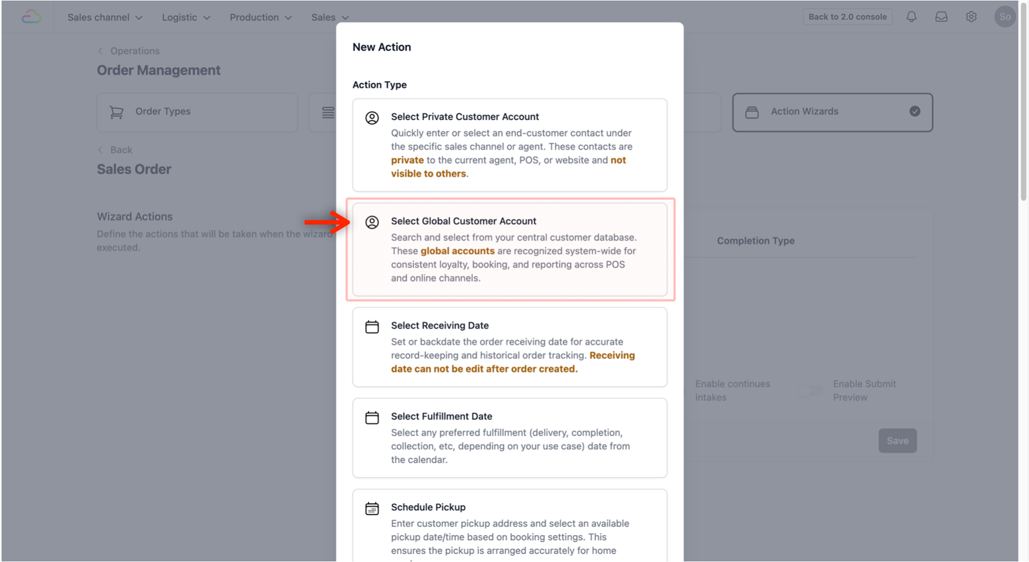
Task: Expand the Production menu
Action: click(x=260, y=17)
